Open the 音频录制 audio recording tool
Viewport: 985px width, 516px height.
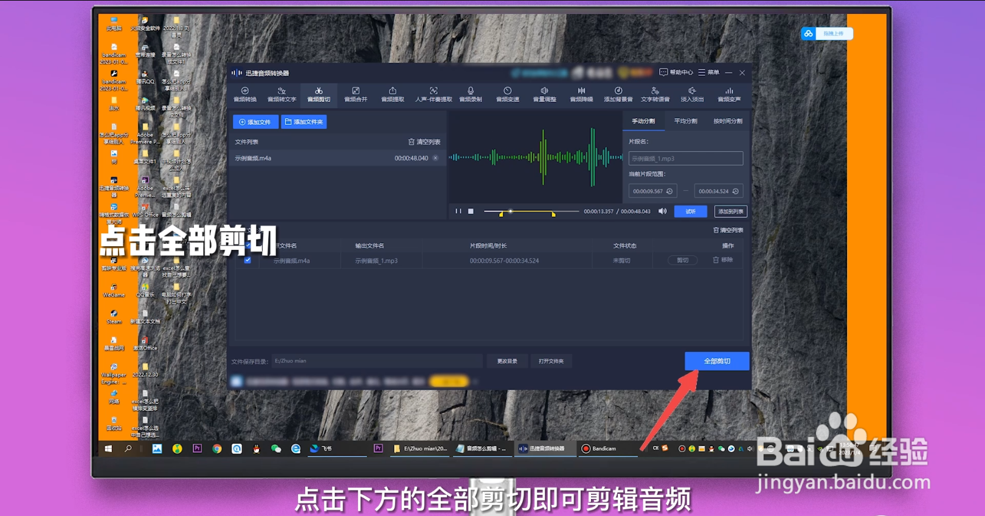[x=471, y=94]
